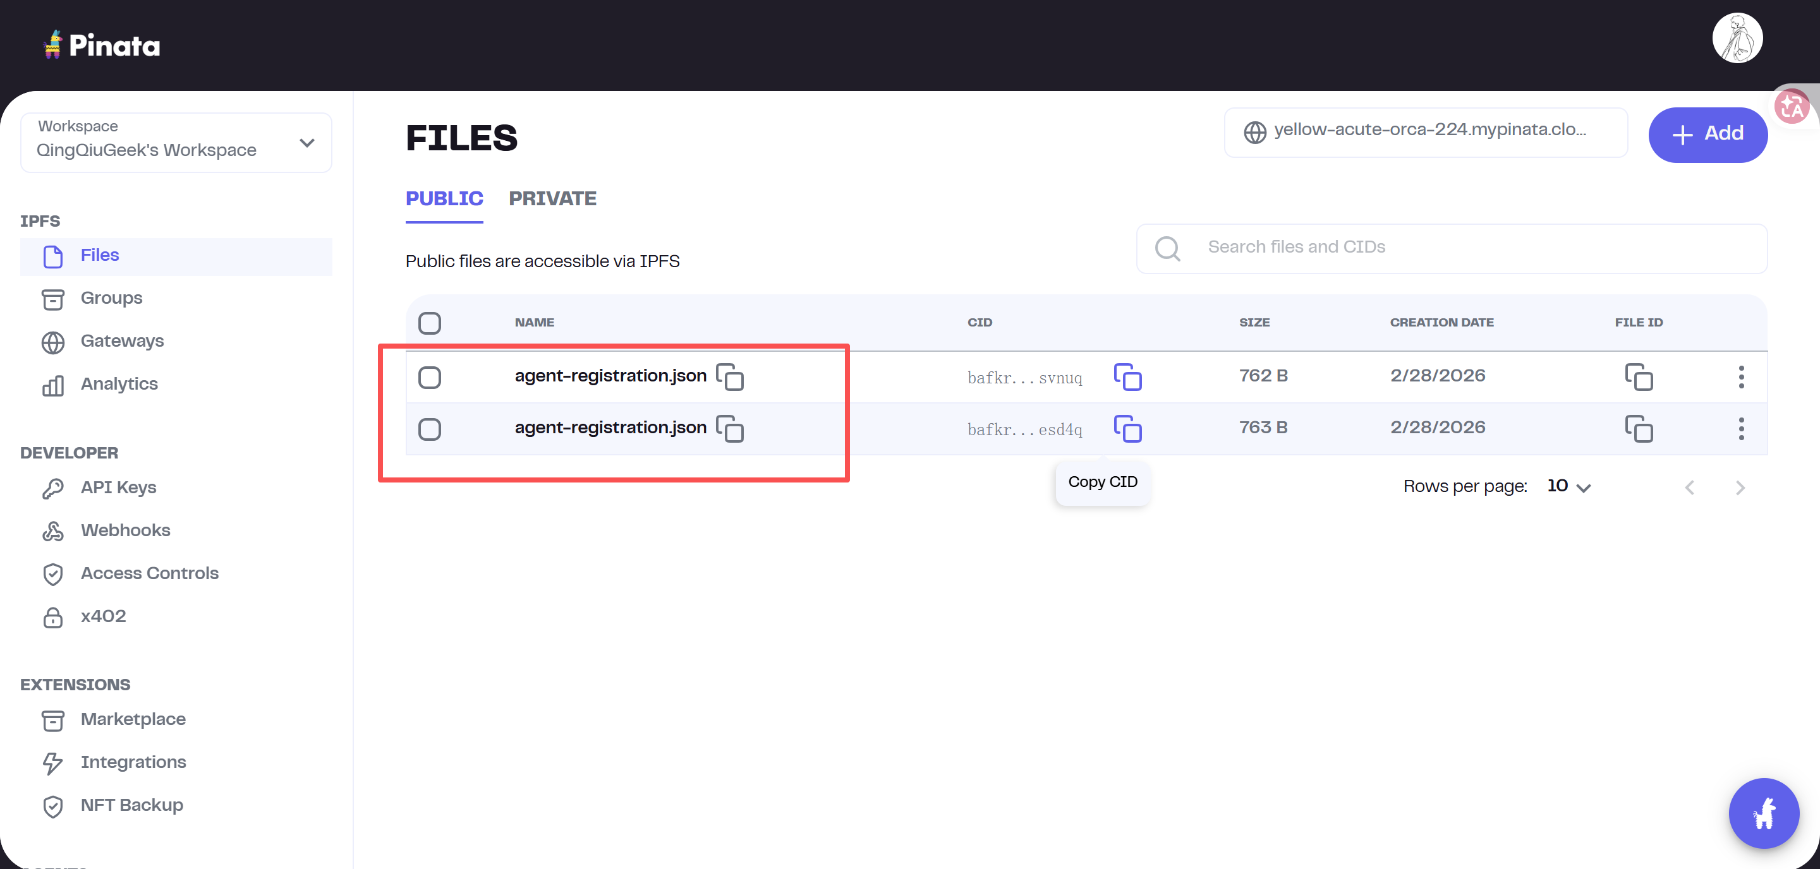Copy file ID of first row
Image resolution: width=1820 pixels, height=869 pixels.
click(1639, 377)
